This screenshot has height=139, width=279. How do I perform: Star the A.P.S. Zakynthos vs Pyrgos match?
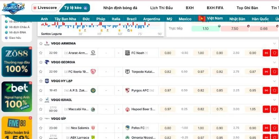tap(41, 90)
